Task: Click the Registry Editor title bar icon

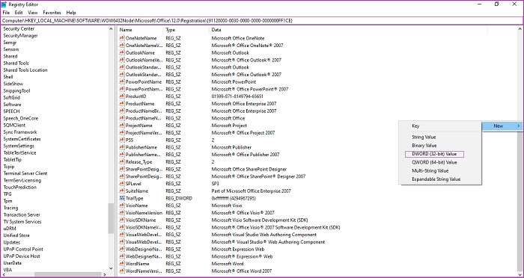Action: [4, 4]
